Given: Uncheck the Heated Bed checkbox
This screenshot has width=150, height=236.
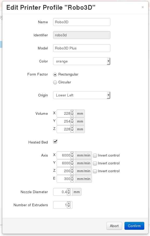Looking at the screenshot, I should tap(55, 141).
